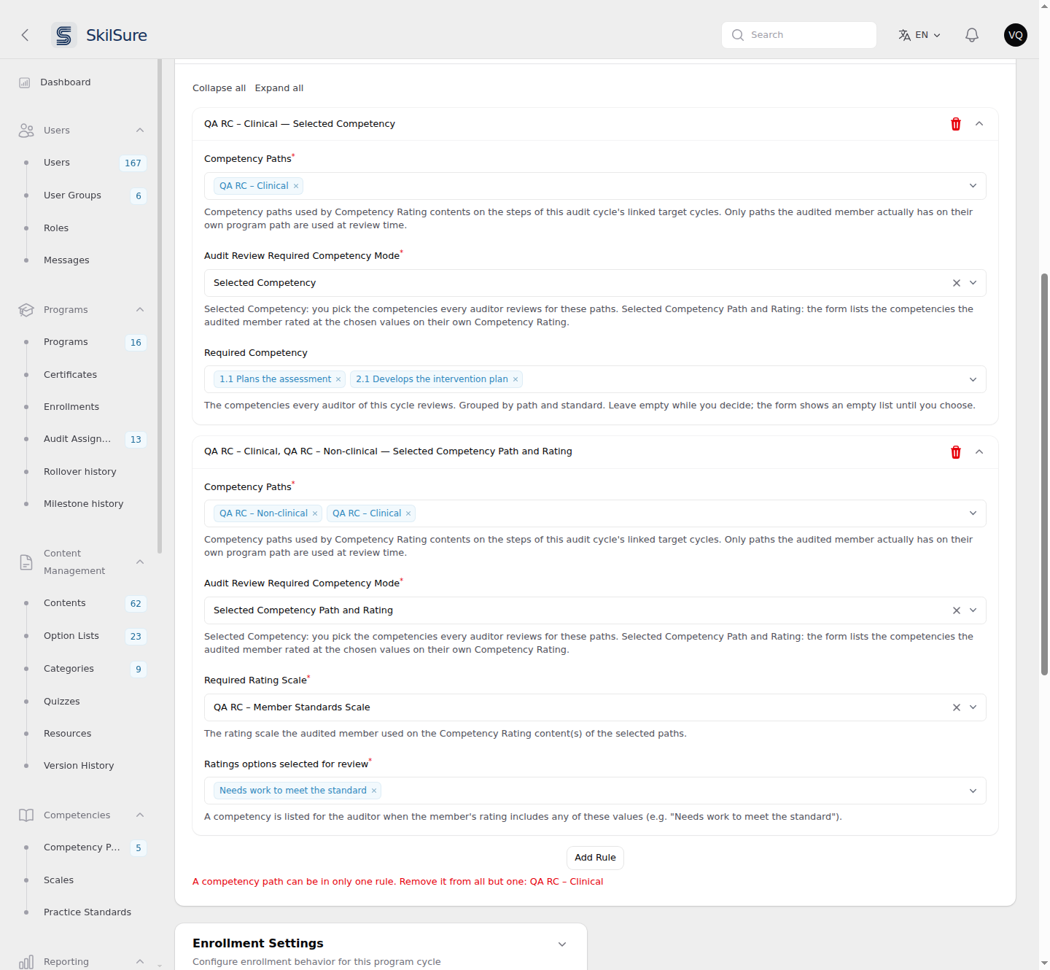Open the Ratings options selected for review dropdown
1050x970 pixels.
[973, 791]
